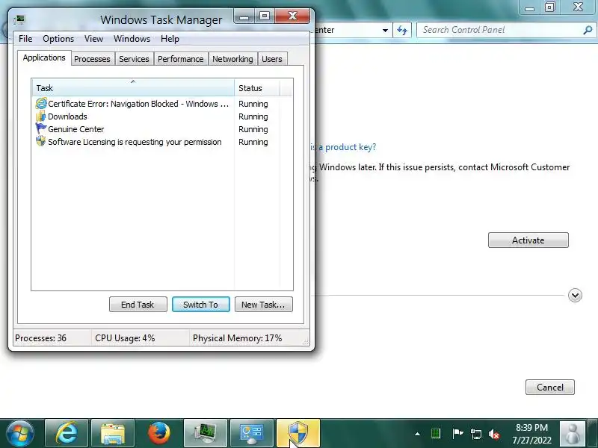Click the refresh arrows in Control Panel window
Viewport: 598px width, 448px height.
point(402,30)
